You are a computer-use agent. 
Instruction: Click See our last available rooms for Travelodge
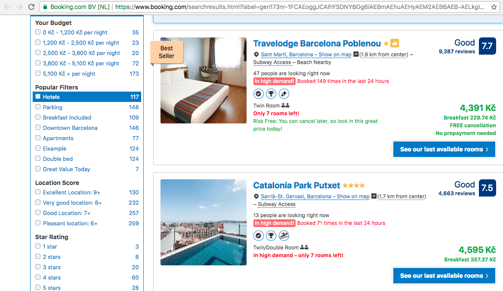pos(444,149)
